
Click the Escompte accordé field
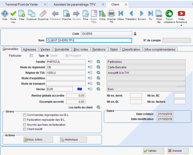76,102
